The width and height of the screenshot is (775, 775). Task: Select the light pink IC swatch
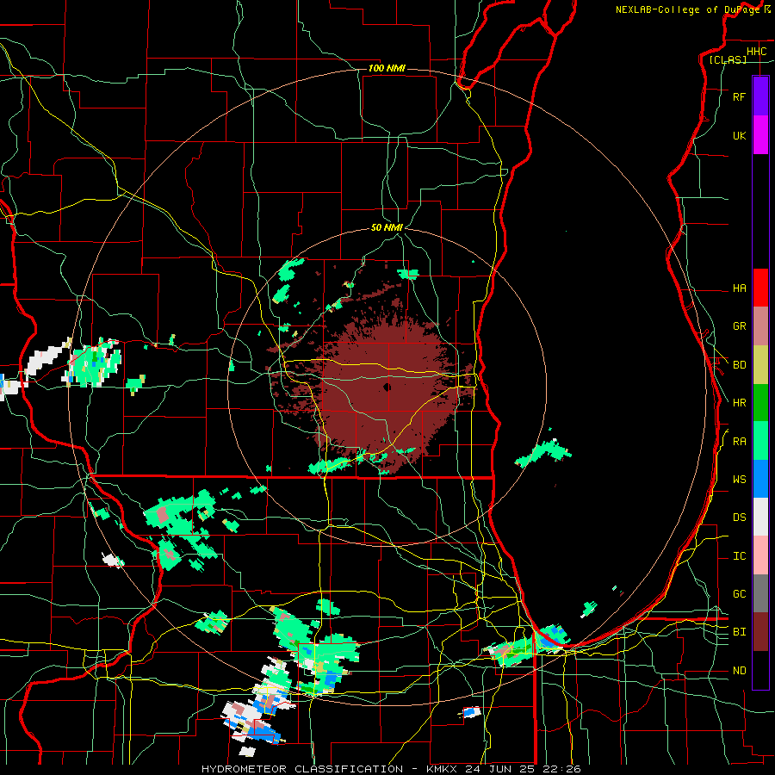coord(760,555)
